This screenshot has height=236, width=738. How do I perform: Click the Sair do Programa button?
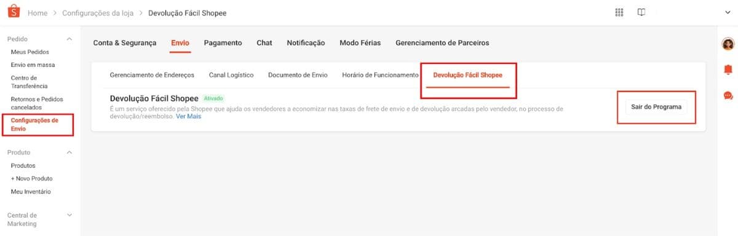(656, 107)
